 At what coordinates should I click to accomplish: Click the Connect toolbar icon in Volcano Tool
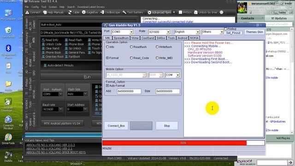pos(33,12)
